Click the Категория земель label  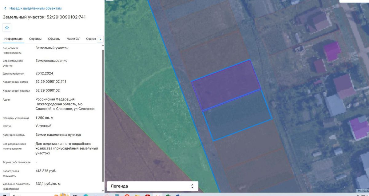[14, 135]
